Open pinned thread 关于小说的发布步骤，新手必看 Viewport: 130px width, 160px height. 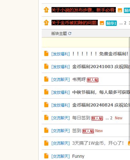pos(84,10)
